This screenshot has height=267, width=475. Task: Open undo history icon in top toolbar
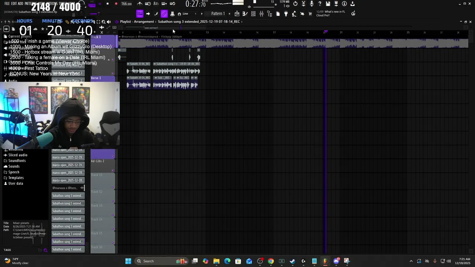click(x=295, y=4)
